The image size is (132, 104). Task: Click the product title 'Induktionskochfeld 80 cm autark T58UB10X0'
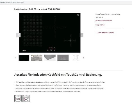[x=37, y=9]
